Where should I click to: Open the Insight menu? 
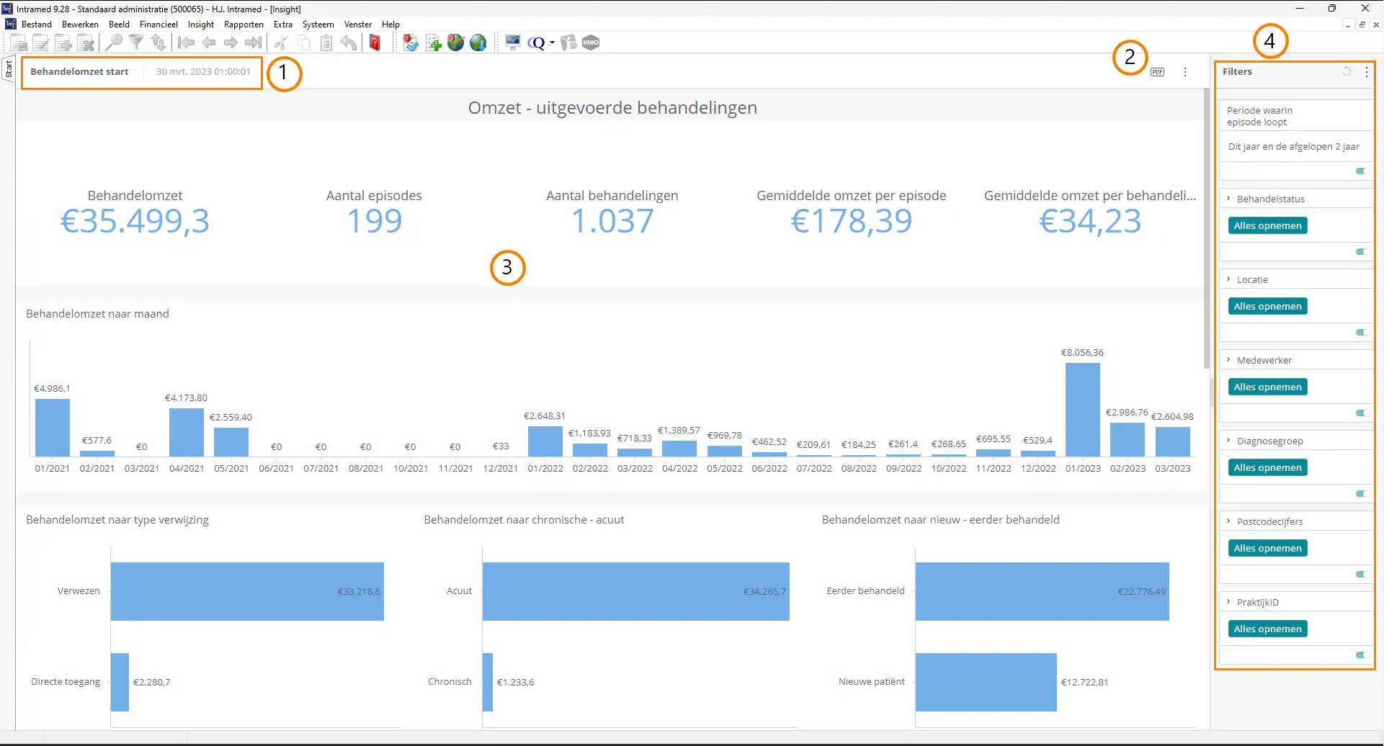pos(200,24)
